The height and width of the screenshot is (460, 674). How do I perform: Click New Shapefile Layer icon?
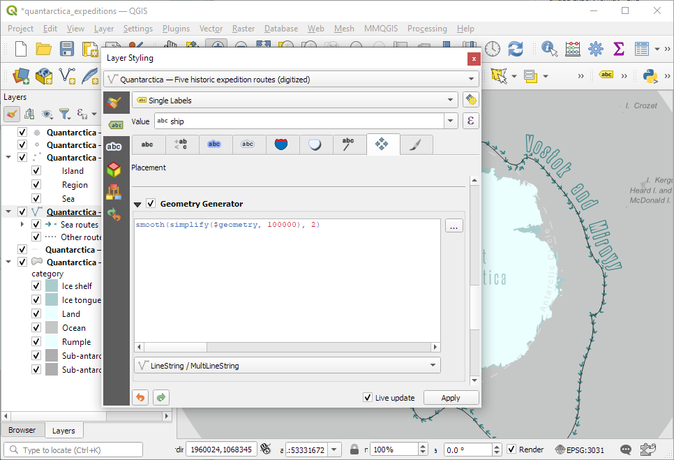(x=67, y=76)
